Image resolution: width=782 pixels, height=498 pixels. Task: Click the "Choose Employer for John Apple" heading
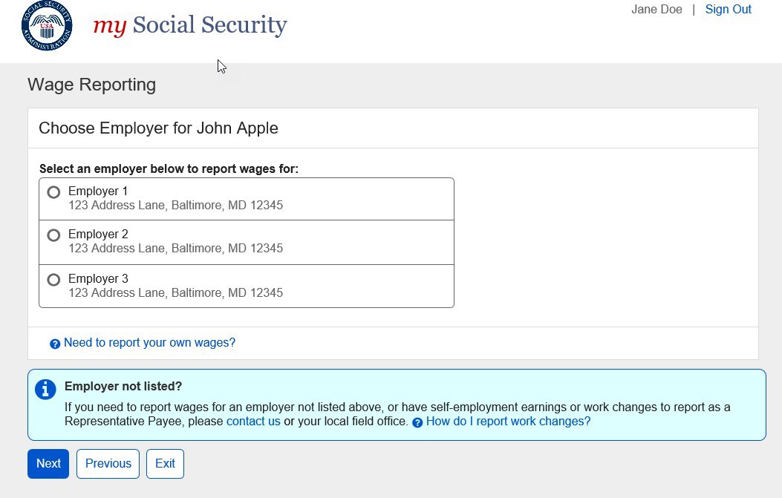pos(158,128)
